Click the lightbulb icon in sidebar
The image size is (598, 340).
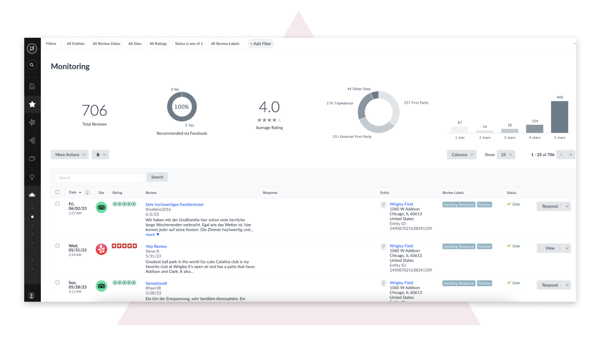pos(32,177)
